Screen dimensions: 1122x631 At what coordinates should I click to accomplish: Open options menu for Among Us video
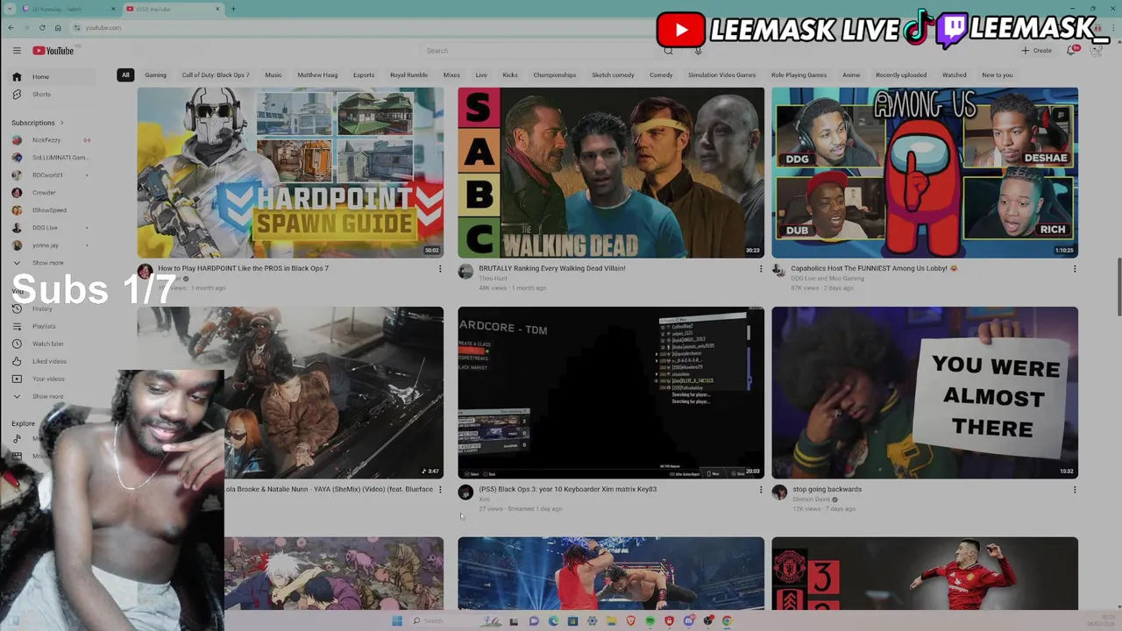[x=1075, y=269]
